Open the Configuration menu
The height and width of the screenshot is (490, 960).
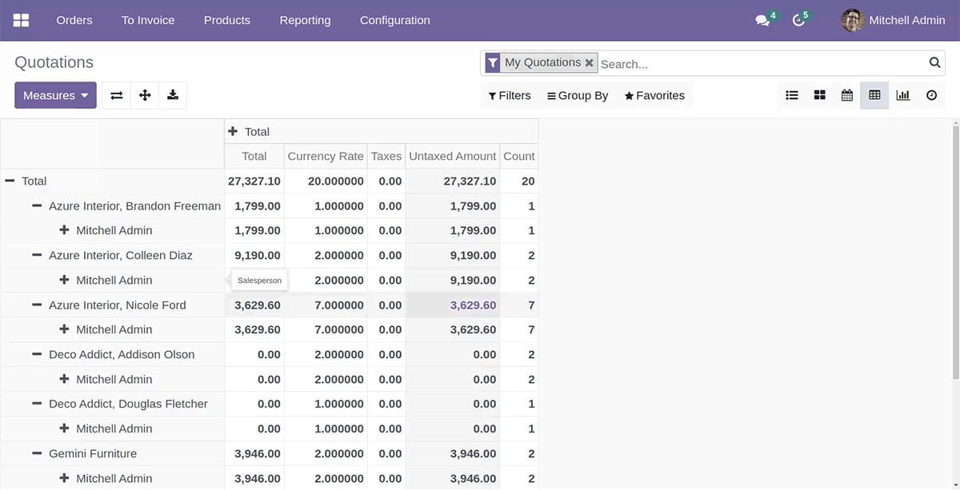[x=394, y=20]
